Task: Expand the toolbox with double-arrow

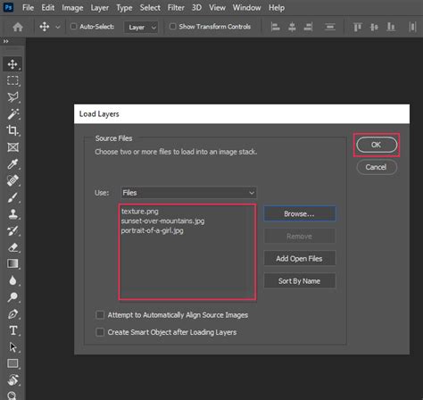Action: coord(6,41)
